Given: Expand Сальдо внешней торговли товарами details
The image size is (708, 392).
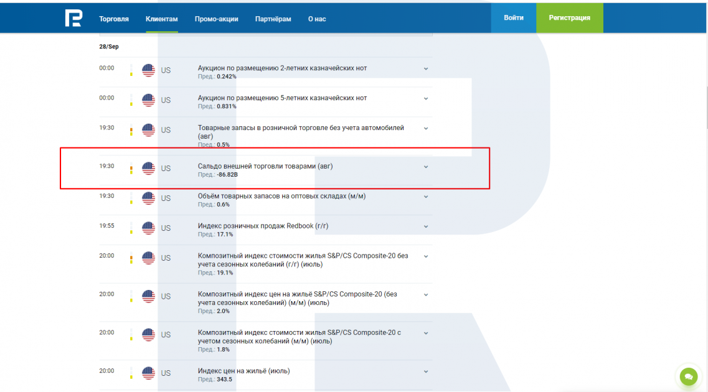Looking at the screenshot, I should coord(426,167).
